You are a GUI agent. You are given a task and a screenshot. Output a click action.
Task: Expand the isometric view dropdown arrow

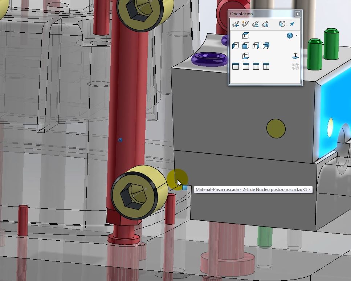tap(297, 36)
